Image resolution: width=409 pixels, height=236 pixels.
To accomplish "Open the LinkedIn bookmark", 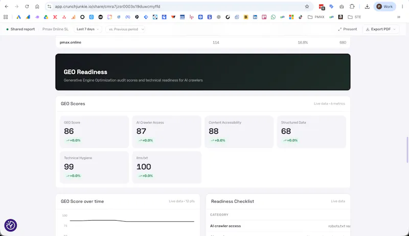I will [x=255, y=17].
